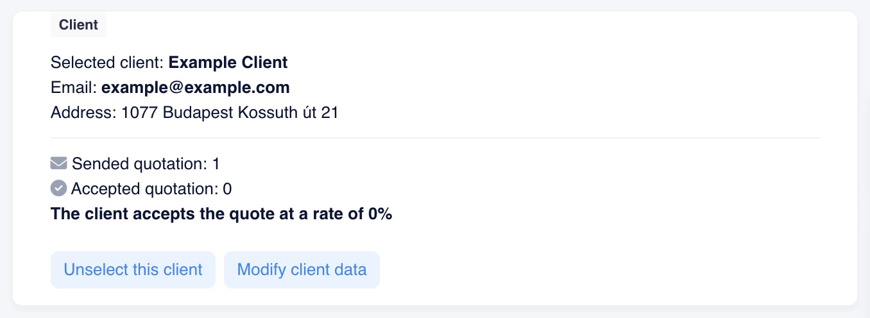Click the accepted quotation count number 0
Image resolution: width=870 pixels, height=318 pixels.
[x=227, y=189]
